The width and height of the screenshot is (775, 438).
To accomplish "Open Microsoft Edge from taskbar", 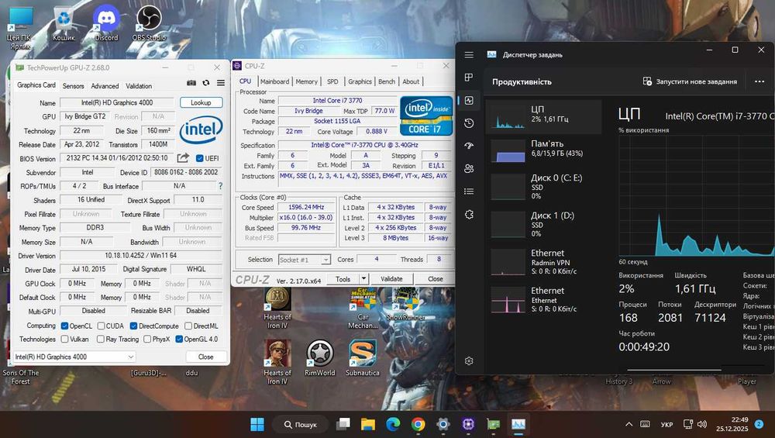I will [x=393, y=424].
